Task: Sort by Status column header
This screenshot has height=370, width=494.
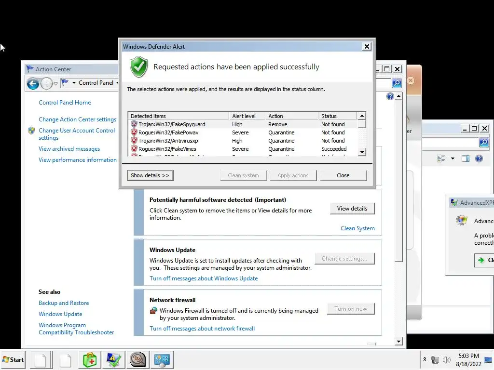Action: (337, 116)
